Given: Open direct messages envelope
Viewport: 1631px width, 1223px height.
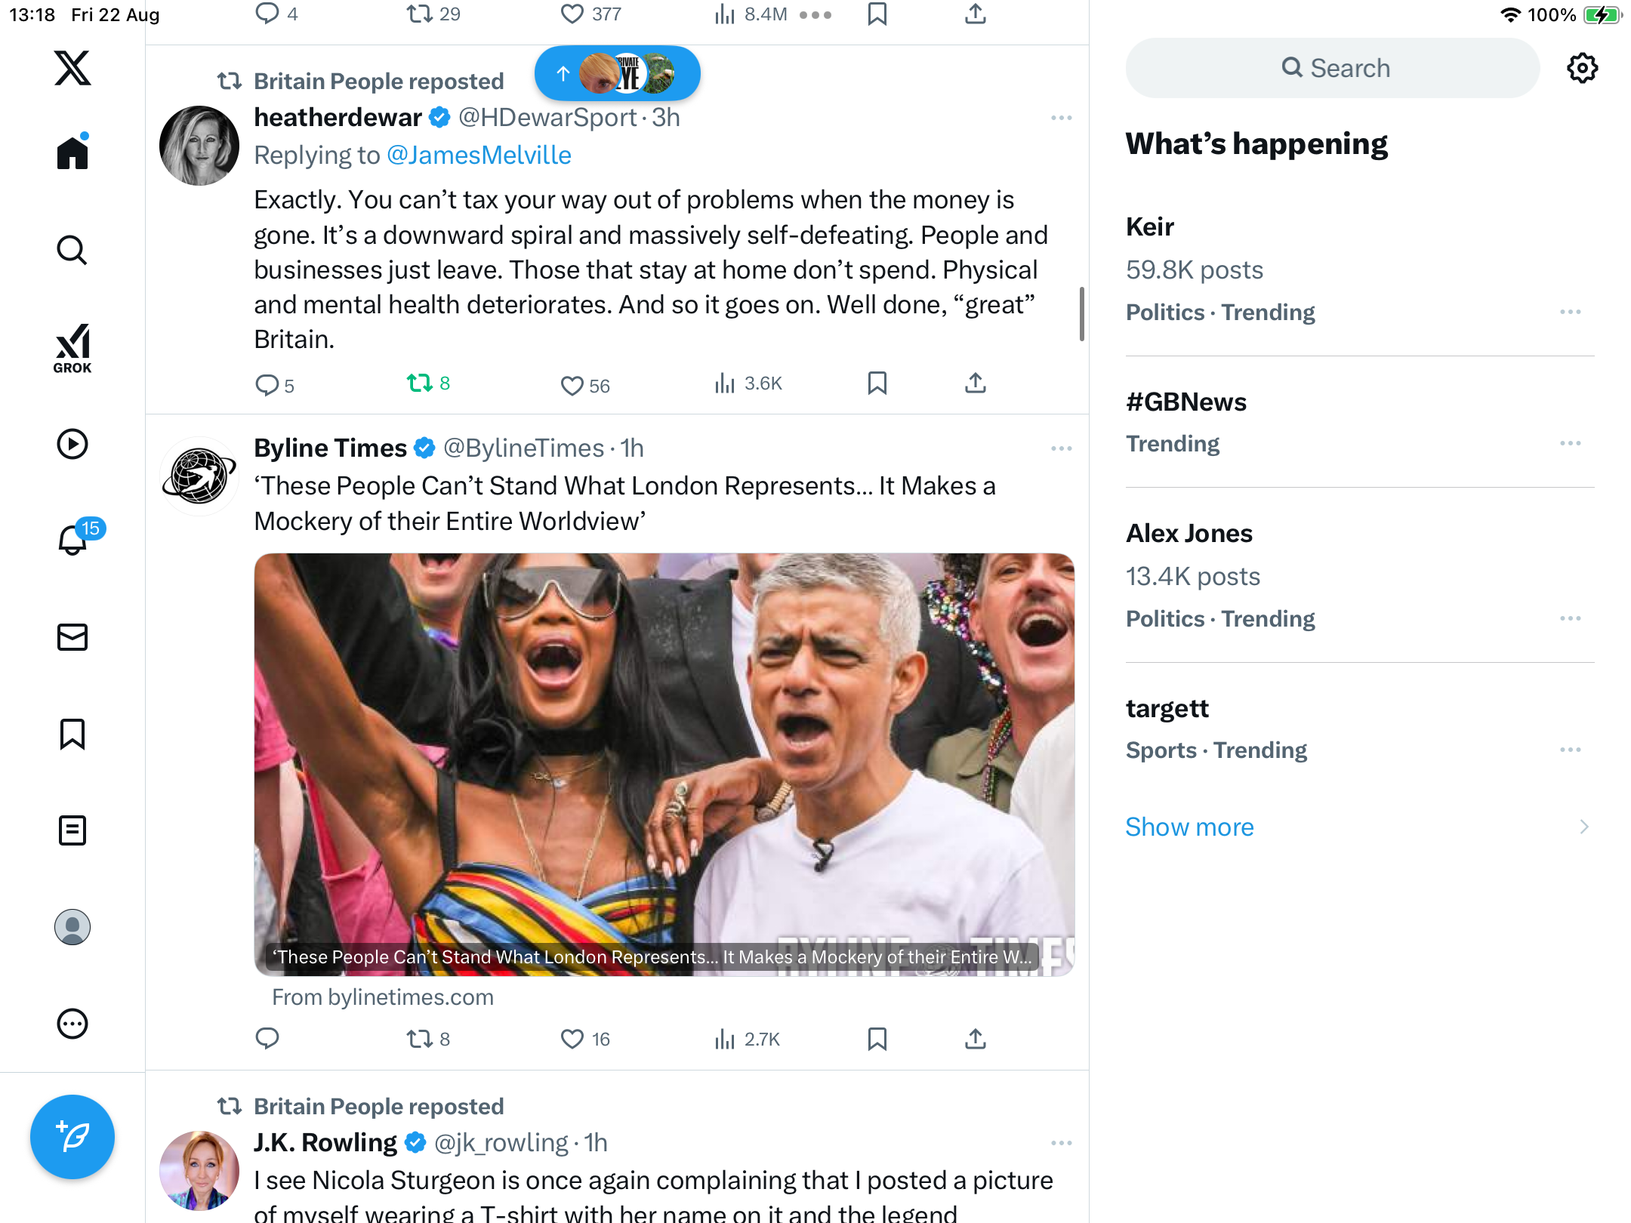Looking at the screenshot, I should coord(72,637).
